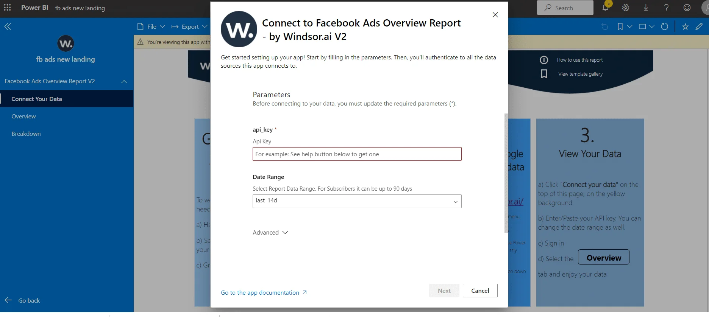Open the app launcher waffle icon
The height and width of the screenshot is (317, 709).
click(7, 8)
